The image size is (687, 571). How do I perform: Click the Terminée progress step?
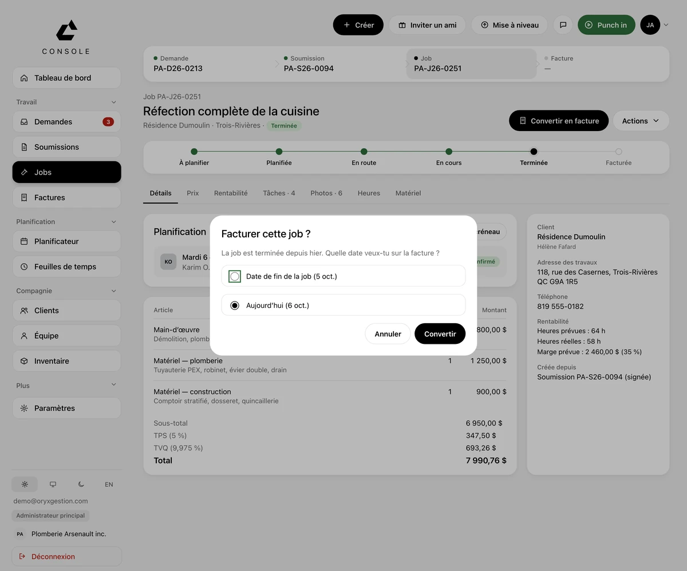534,157
